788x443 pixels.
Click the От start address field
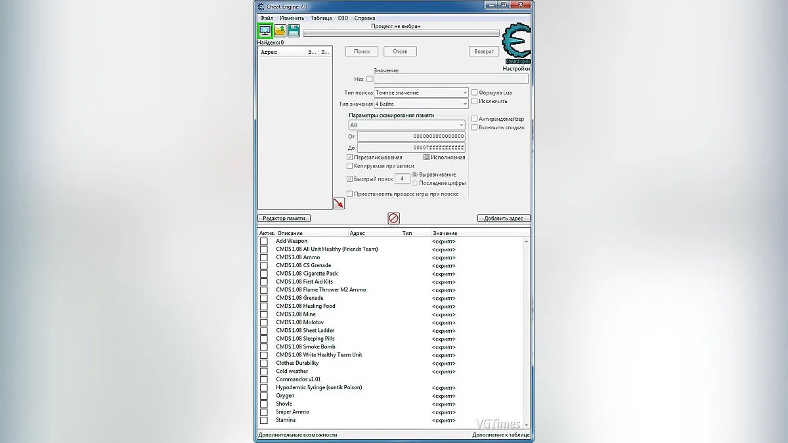coord(411,137)
